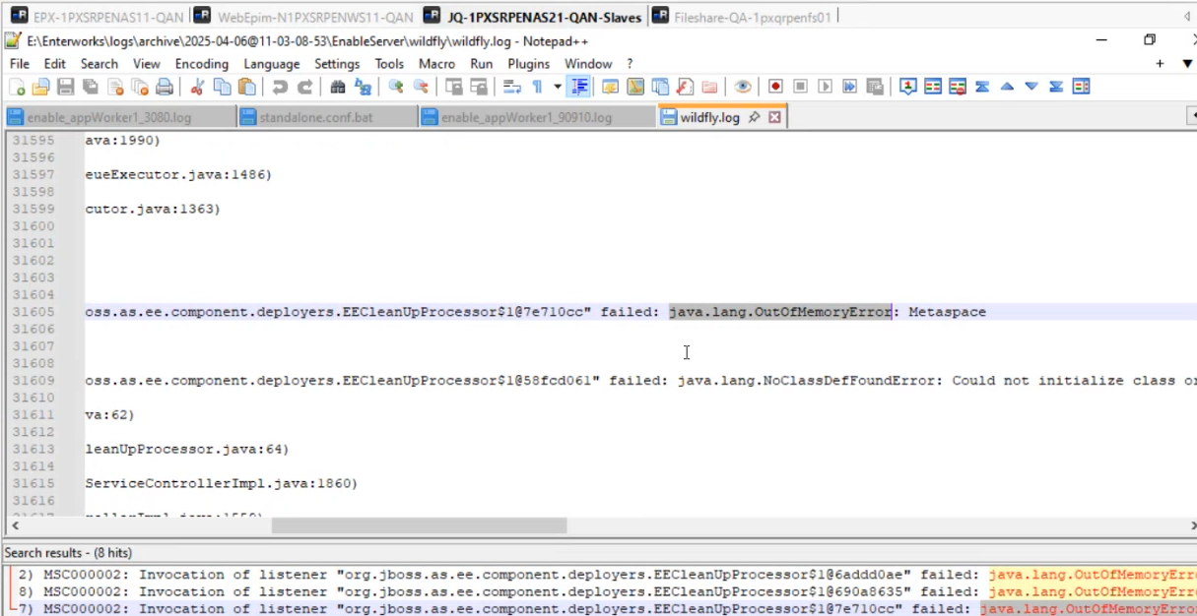The height and width of the screenshot is (616, 1197).
Task: Pin the wildfly.log tab
Action: [755, 117]
